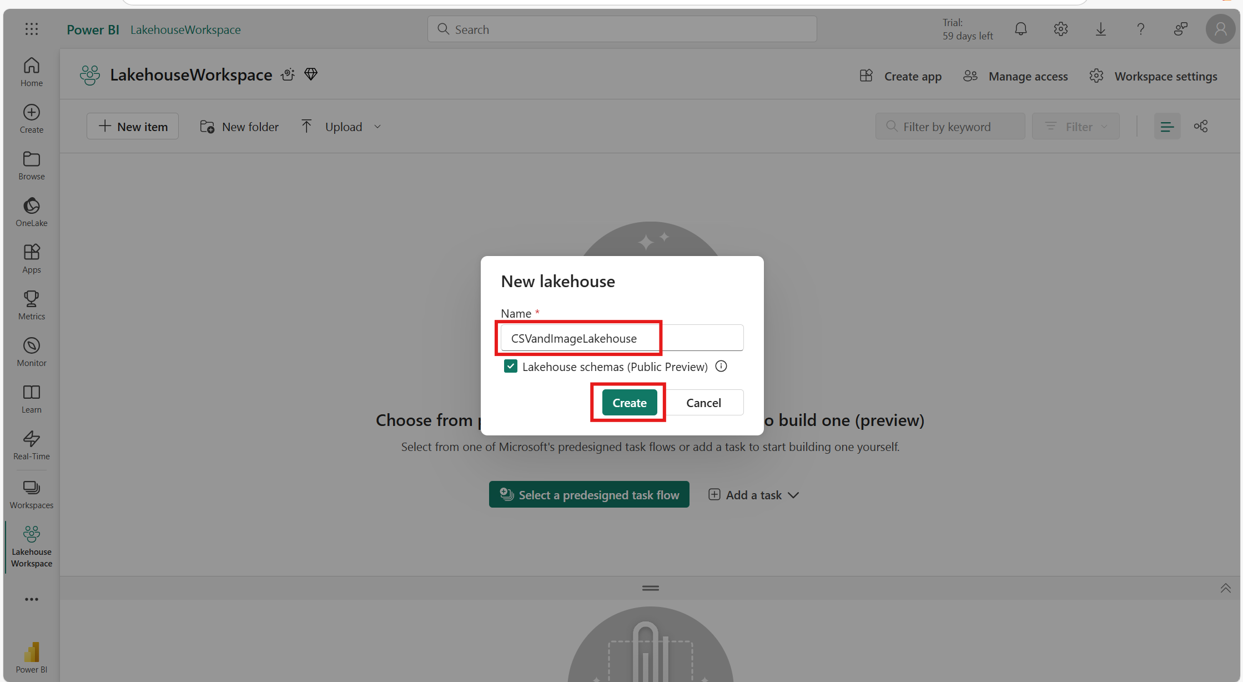This screenshot has width=1243, height=682.
Task: Click the Create button in dialog
Action: pyautogui.click(x=629, y=403)
